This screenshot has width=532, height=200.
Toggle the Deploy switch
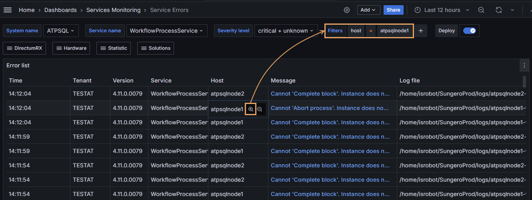pyautogui.click(x=469, y=31)
